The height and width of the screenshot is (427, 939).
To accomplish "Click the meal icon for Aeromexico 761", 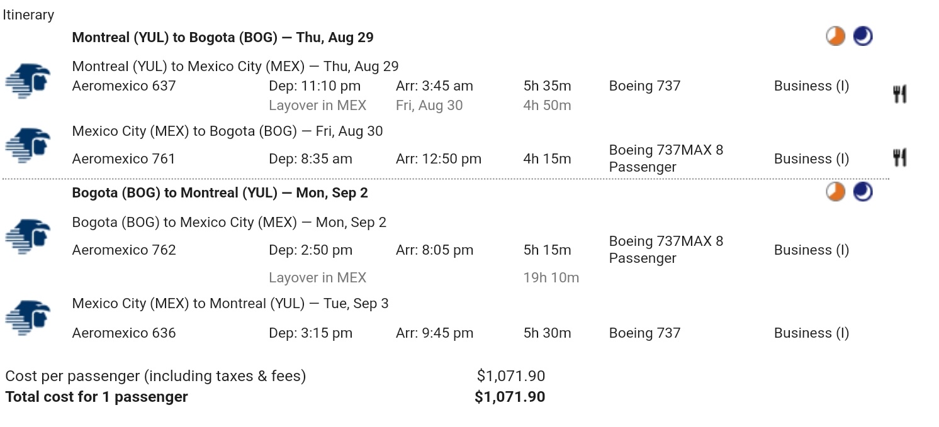I will (x=899, y=157).
